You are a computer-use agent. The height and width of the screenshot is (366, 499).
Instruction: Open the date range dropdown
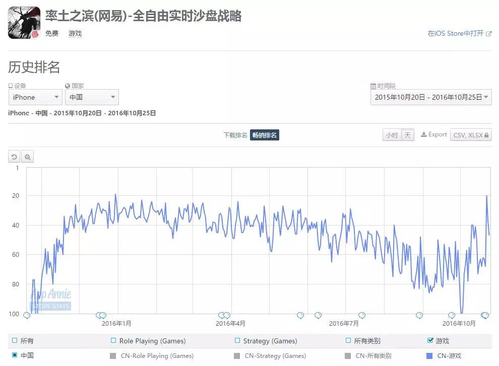point(431,97)
